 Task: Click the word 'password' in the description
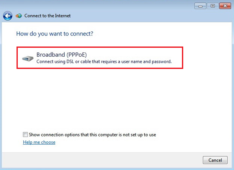point(161,62)
